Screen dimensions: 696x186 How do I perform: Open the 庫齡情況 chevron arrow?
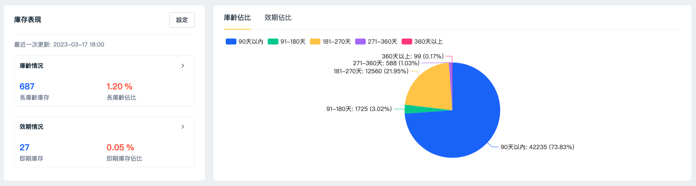183,66
